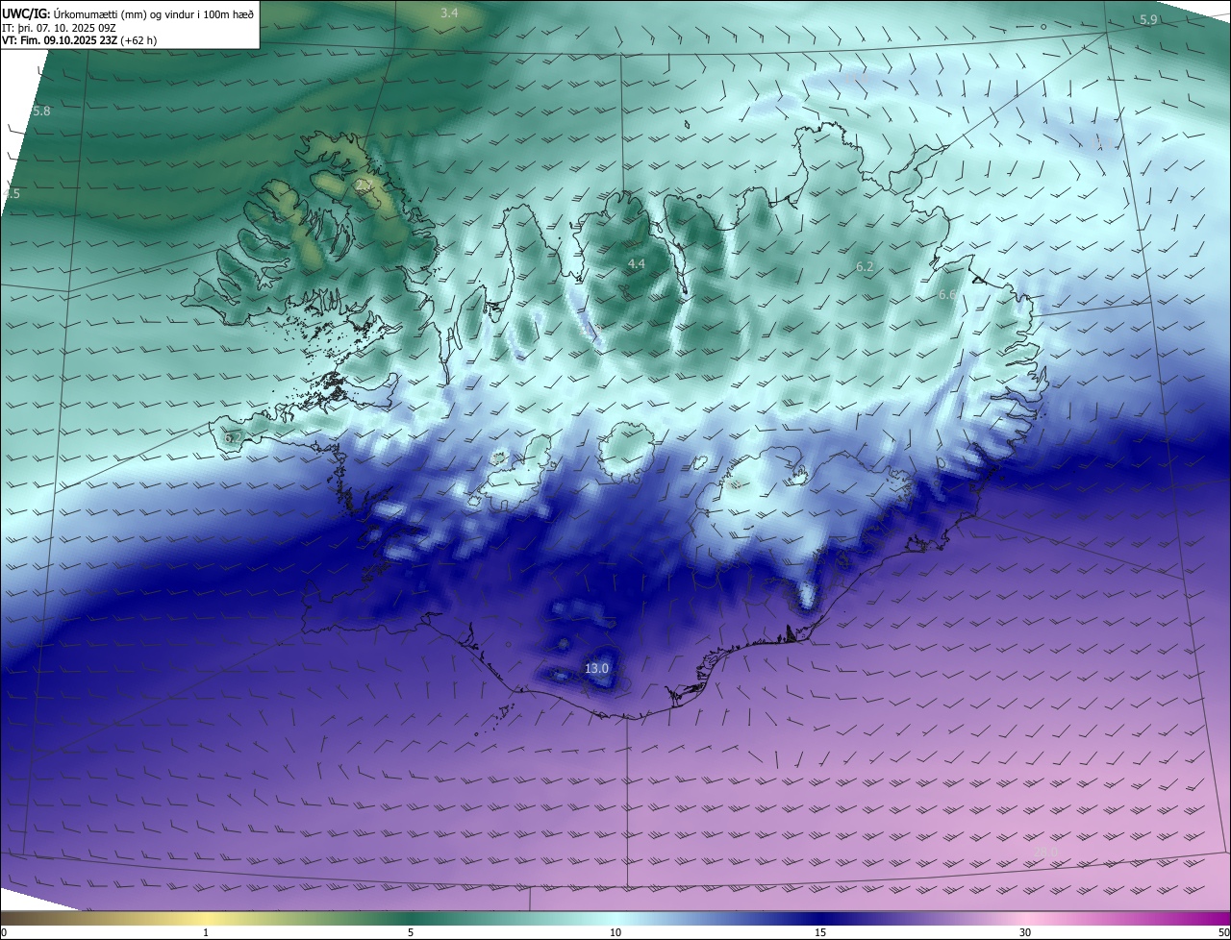The image size is (1231, 940).
Task: Click the forecast lead time "(+62 h)"
Action: [x=137, y=40]
